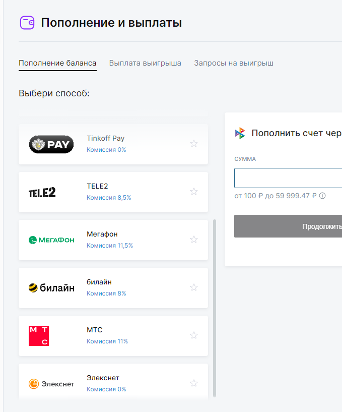
Task: Click the colorful SBP logo icon
Action: (240, 133)
